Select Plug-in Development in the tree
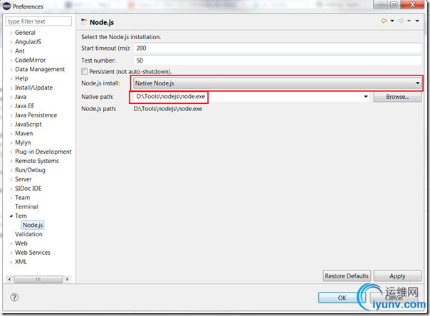The height and width of the screenshot is (316, 430). point(43,152)
